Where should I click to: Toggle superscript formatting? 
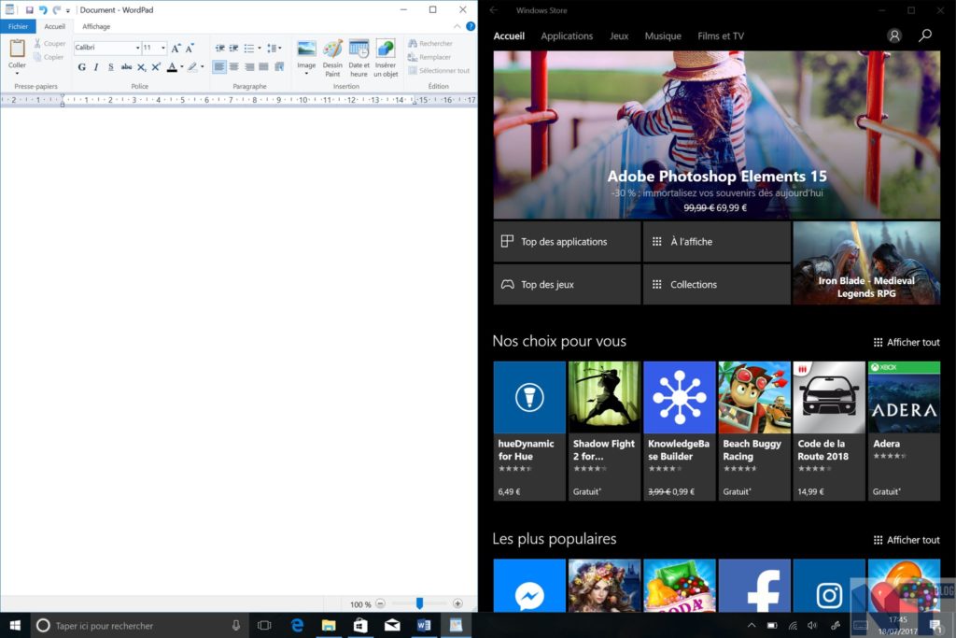156,67
